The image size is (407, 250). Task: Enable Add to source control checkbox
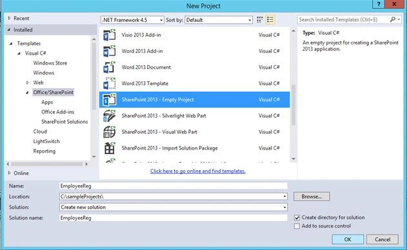click(297, 226)
